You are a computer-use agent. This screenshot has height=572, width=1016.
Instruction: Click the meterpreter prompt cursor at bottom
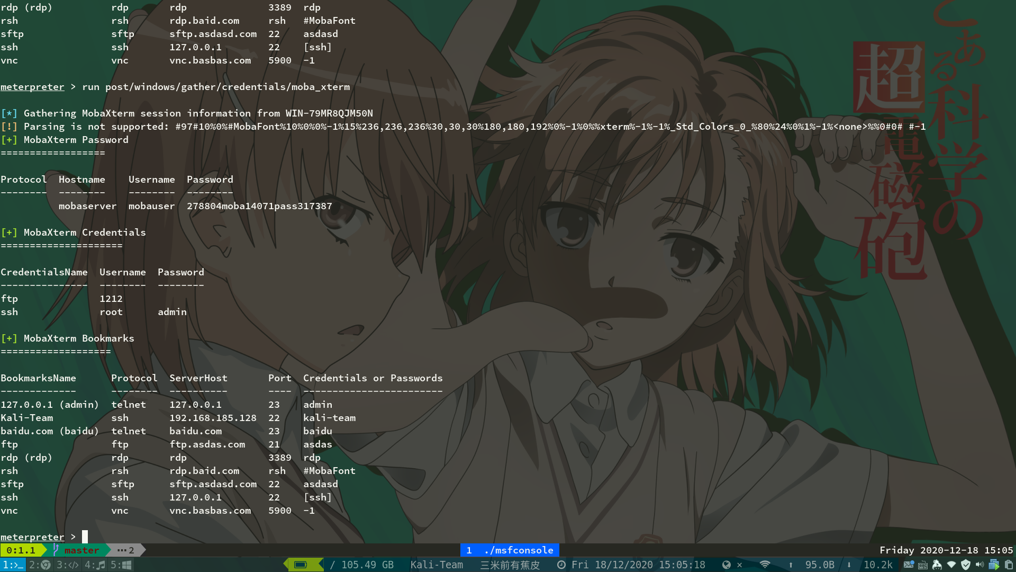(x=85, y=537)
